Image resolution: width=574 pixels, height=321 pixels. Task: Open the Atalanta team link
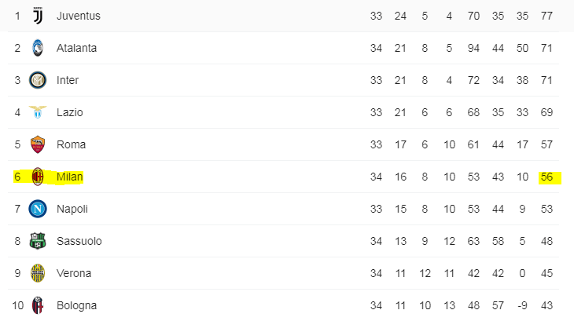77,48
